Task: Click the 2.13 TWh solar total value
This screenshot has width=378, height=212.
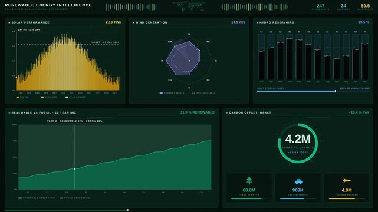Action: (x=113, y=22)
